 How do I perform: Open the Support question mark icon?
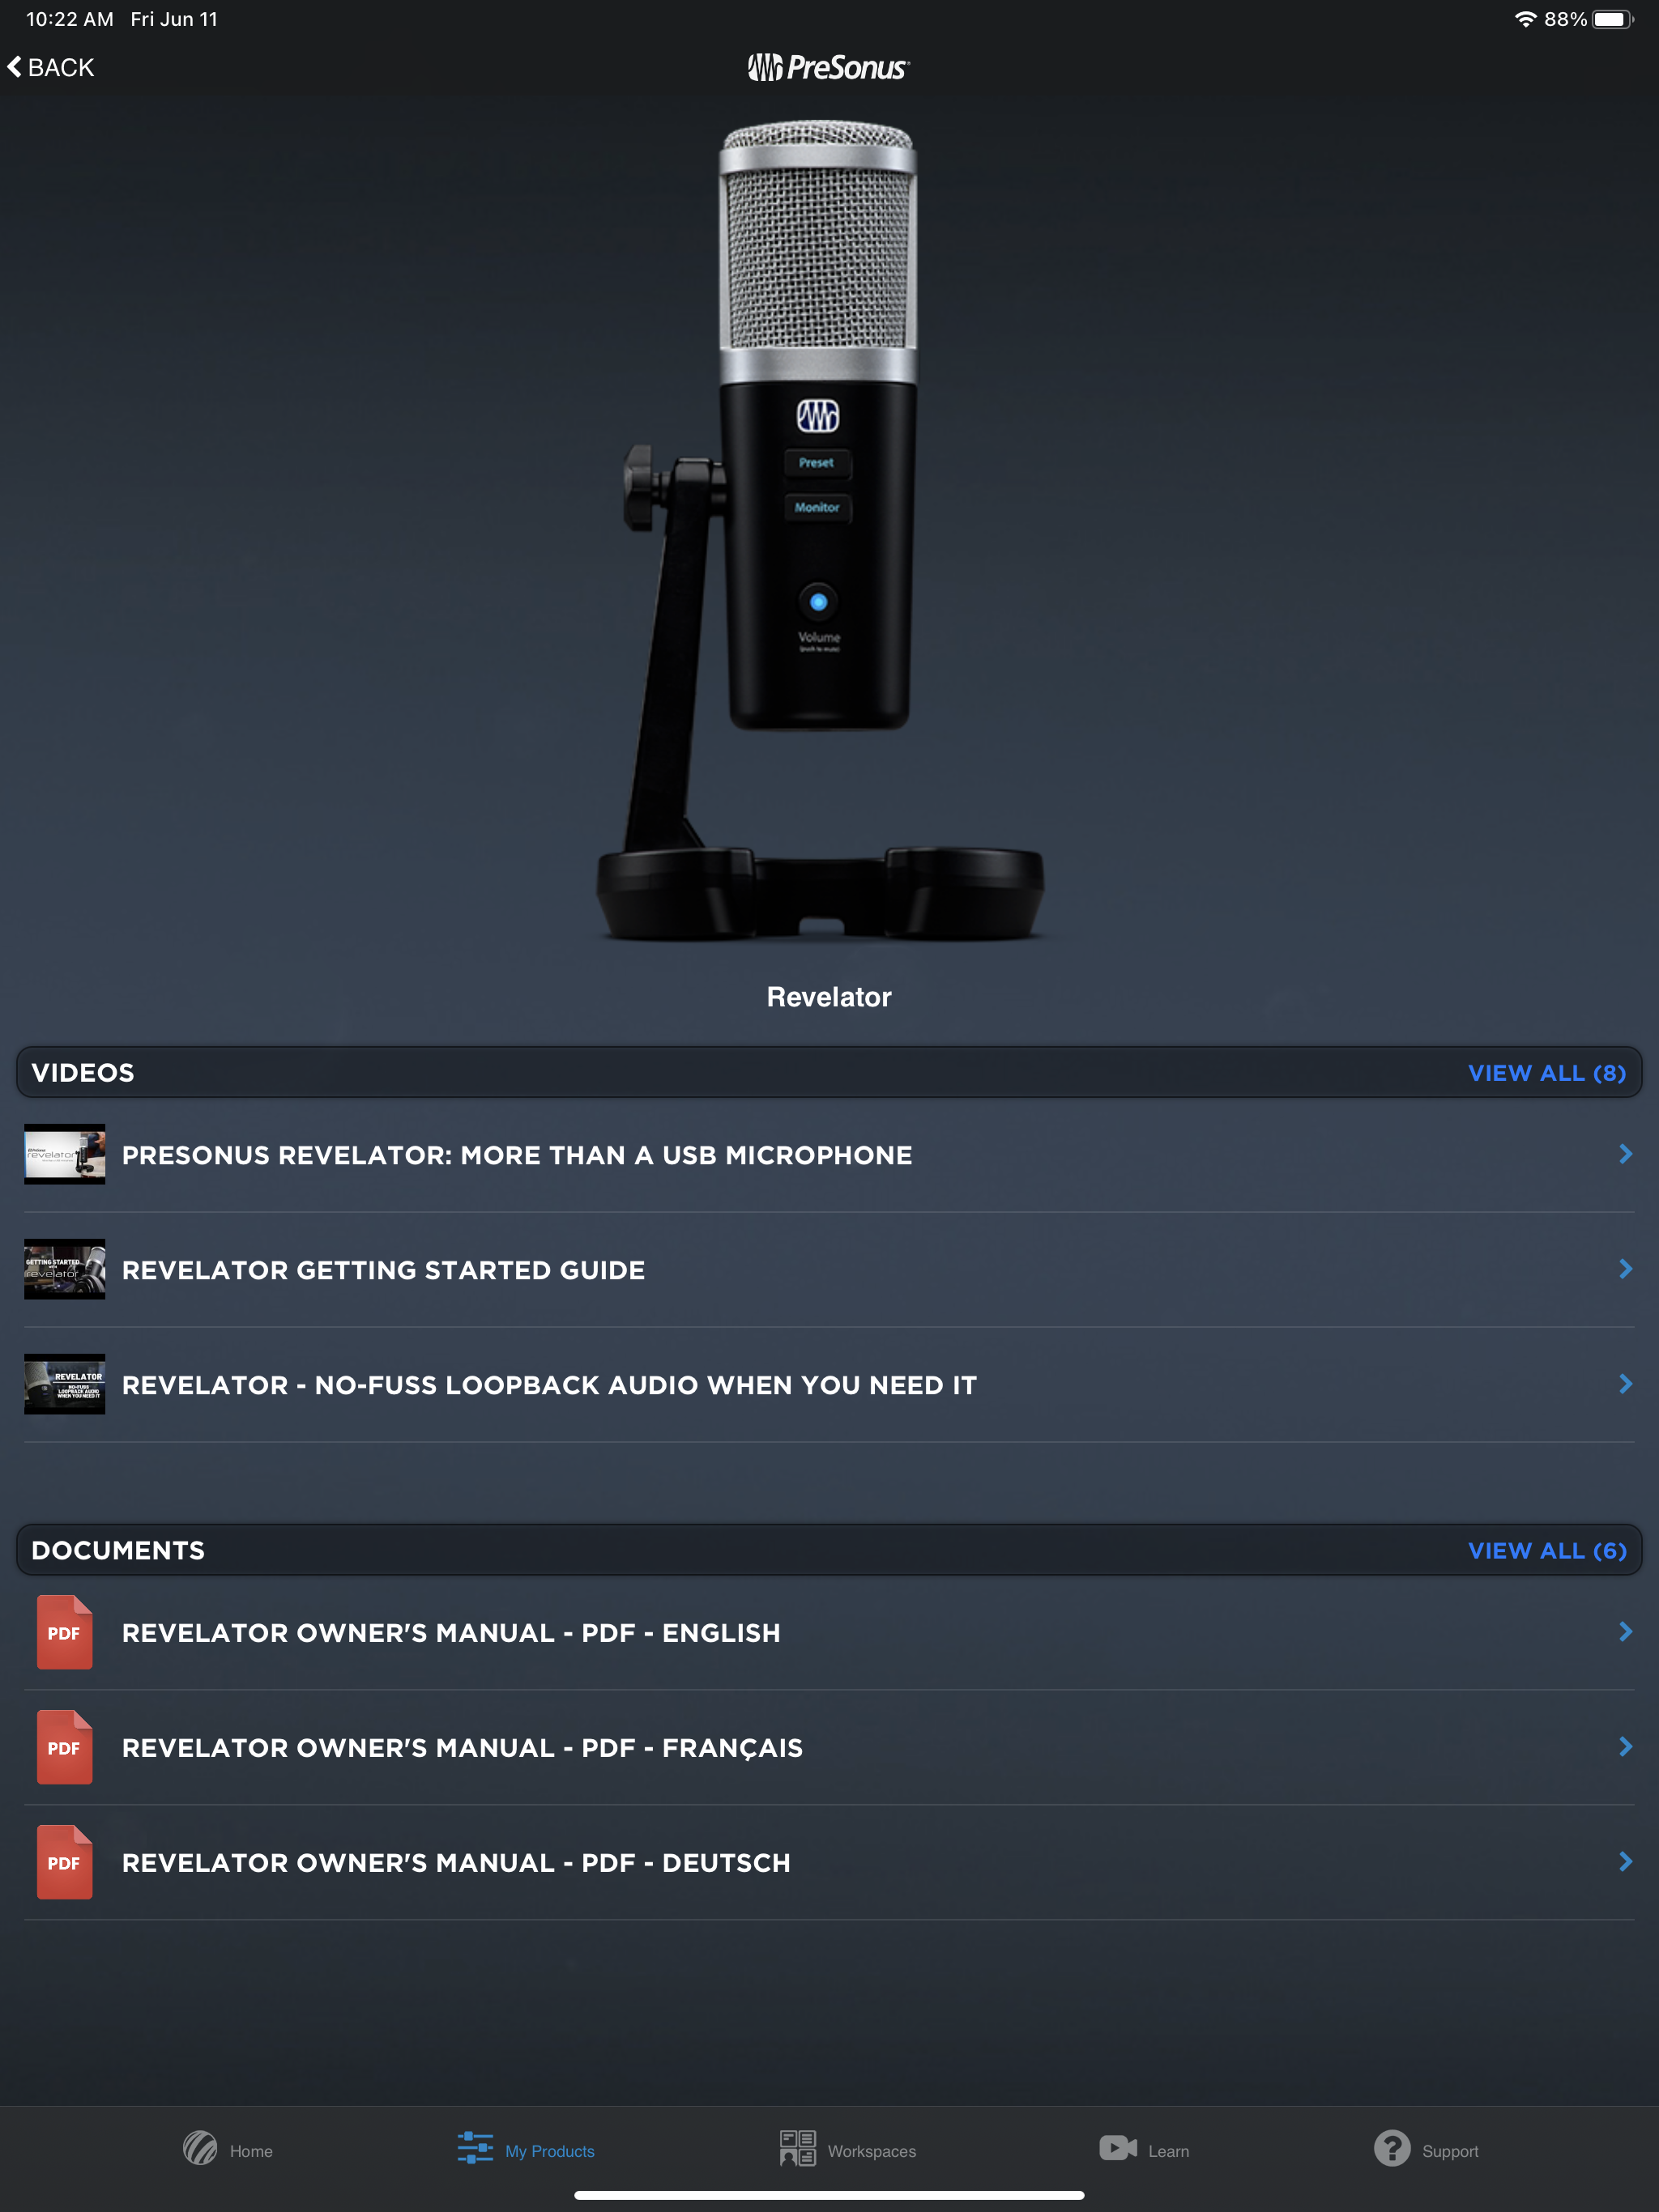[1392, 2150]
